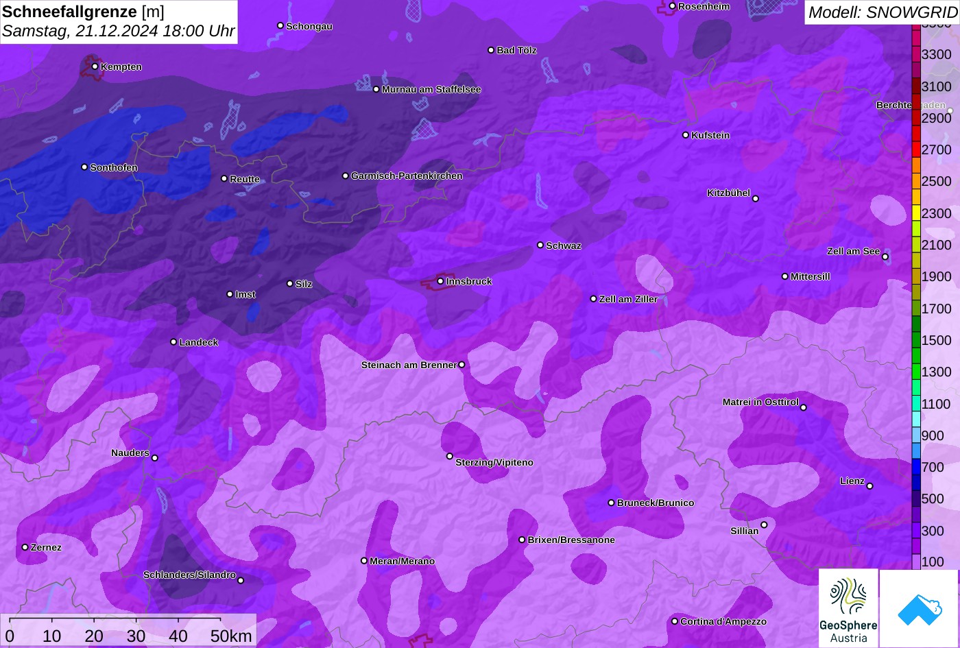Click the 300 legend value

(933, 531)
